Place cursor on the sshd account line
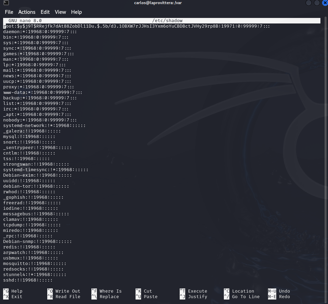Image resolution: width=328 pixels, height=304 pixels. (28, 280)
